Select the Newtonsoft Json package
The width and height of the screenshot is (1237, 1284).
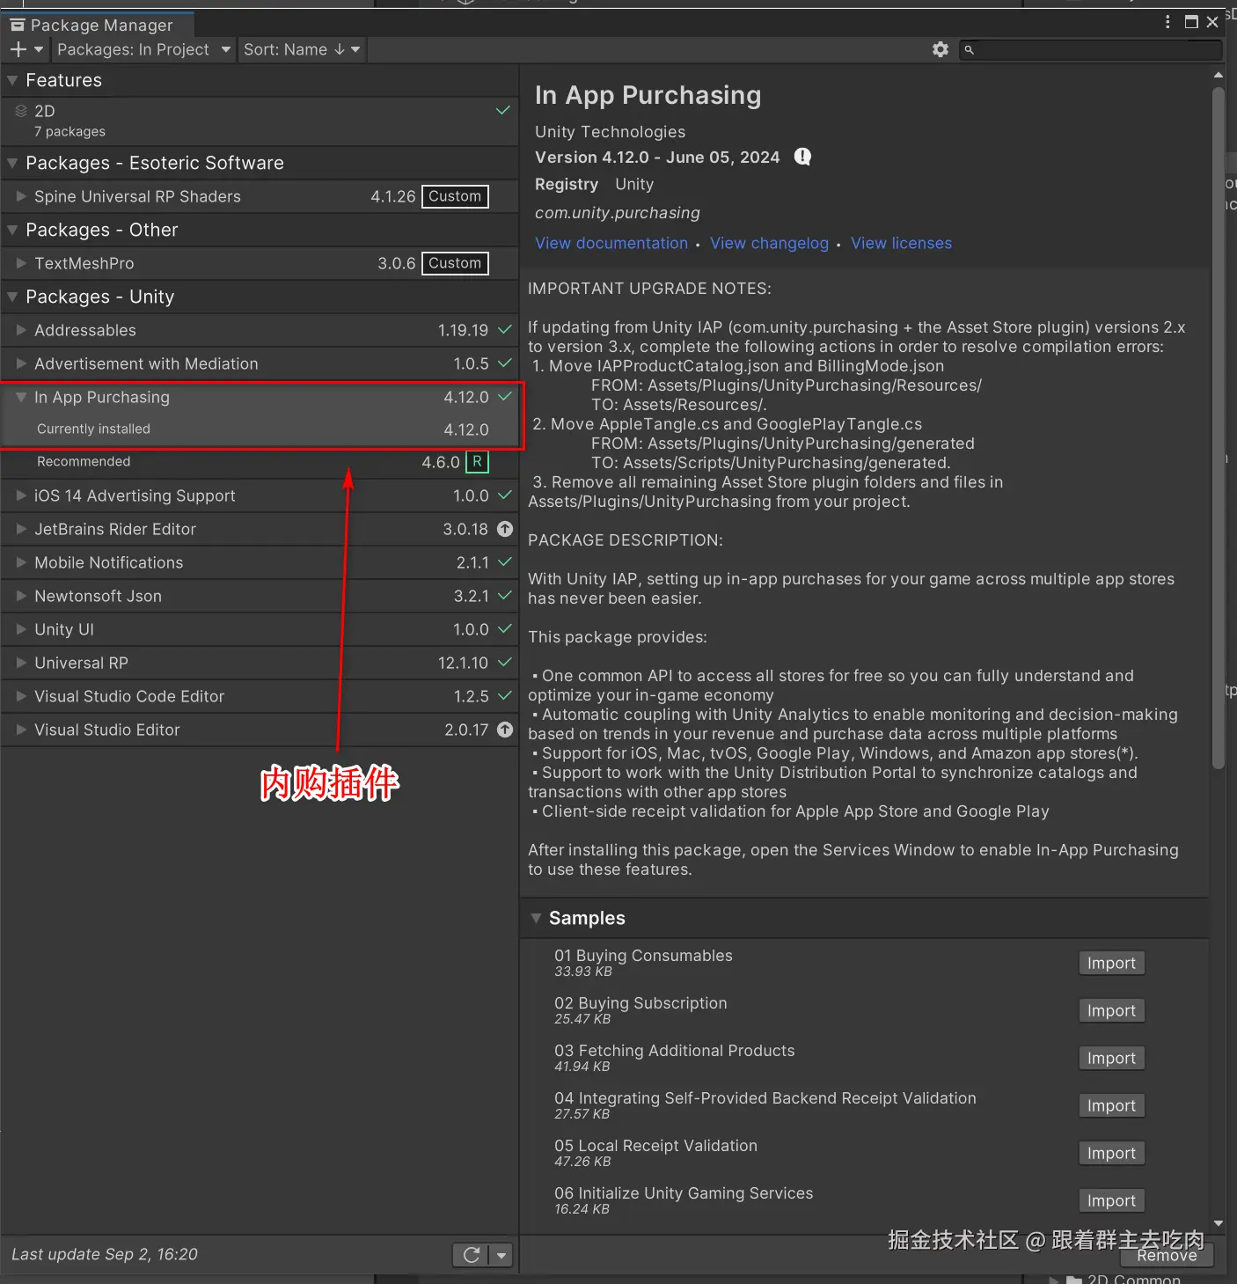[260, 596]
